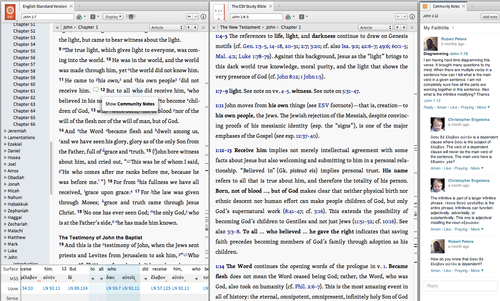
Task: Open the Display dropdown
Action: click(x=113, y=17)
